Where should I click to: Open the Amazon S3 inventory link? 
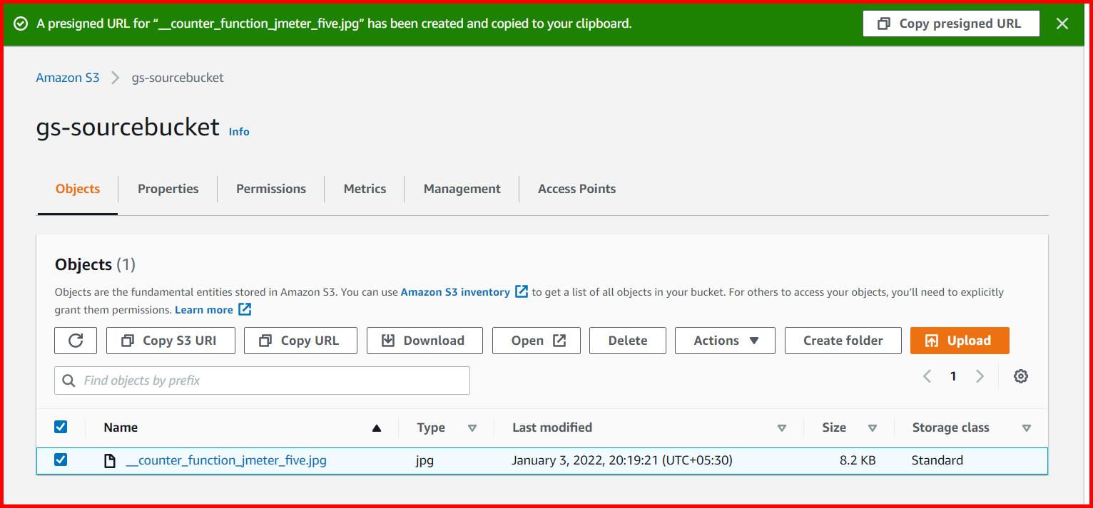[456, 291]
